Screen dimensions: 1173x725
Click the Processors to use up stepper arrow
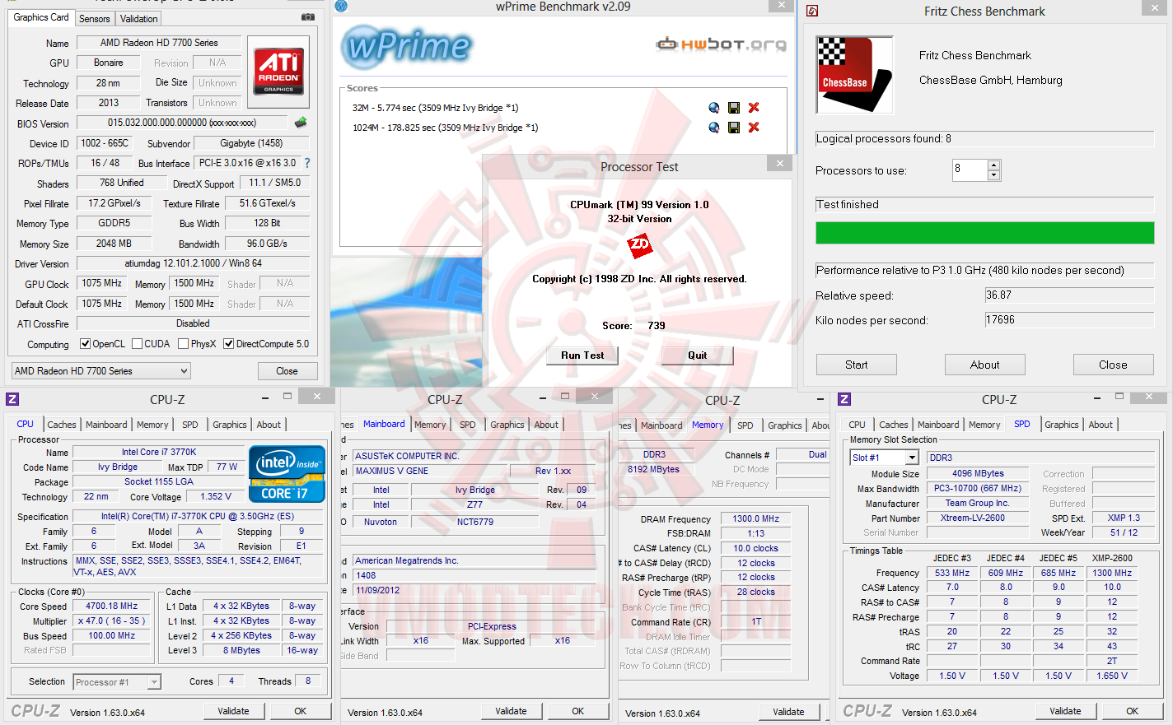click(995, 165)
